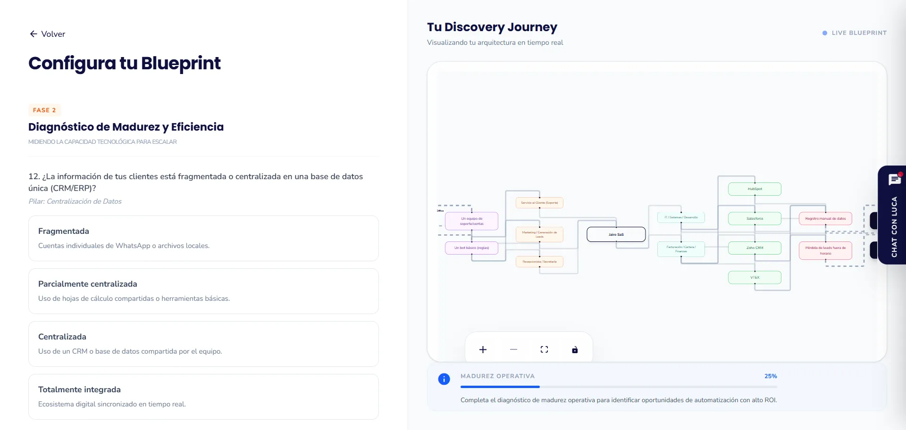The image size is (906, 430).
Task: Zoom in the blueprint with plus icon
Action: 483,349
